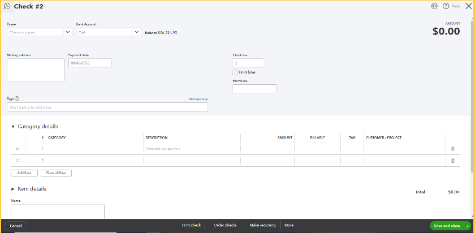The image size is (475, 233).
Task: Click the DESCRIPTION column header
Action: tap(156, 137)
